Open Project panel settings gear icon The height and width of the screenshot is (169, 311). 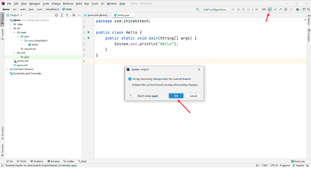click(74, 15)
